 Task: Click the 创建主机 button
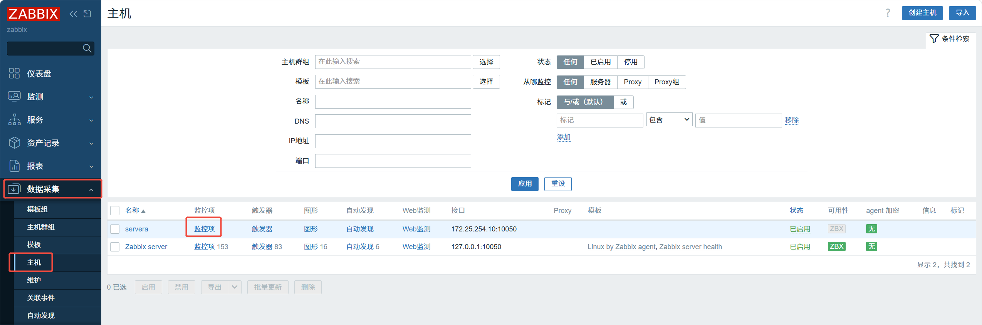(922, 13)
